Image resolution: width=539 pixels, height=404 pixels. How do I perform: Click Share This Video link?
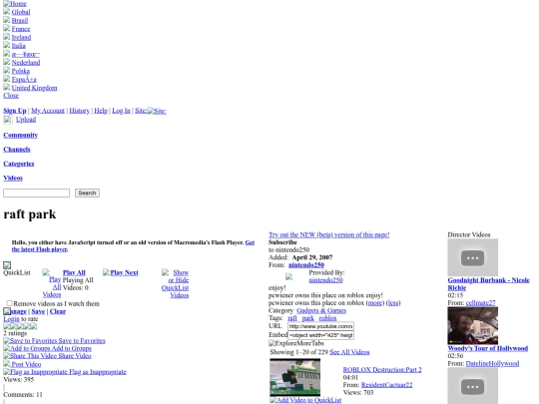click(x=48, y=356)
